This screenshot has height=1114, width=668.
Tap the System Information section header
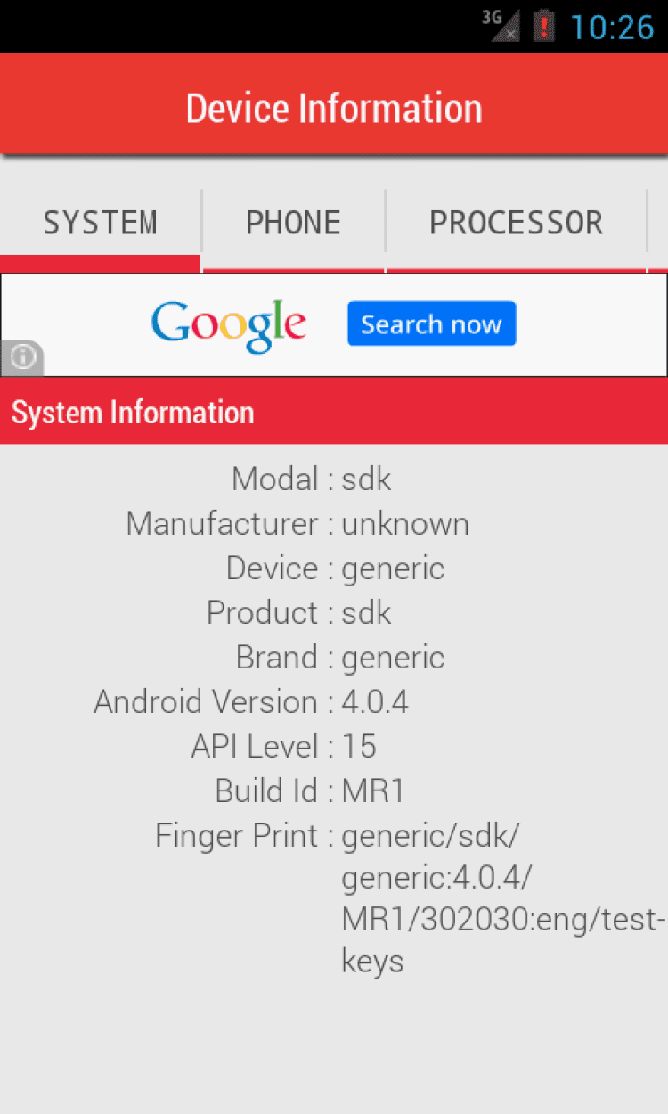pos(133,413)
